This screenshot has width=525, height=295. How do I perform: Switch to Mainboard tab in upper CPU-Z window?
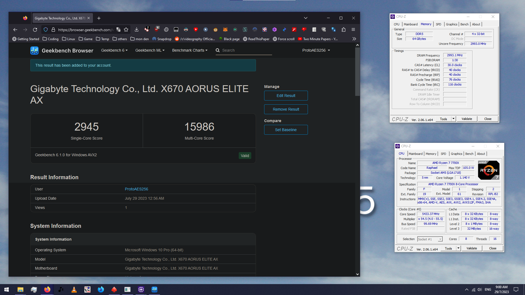411,24
